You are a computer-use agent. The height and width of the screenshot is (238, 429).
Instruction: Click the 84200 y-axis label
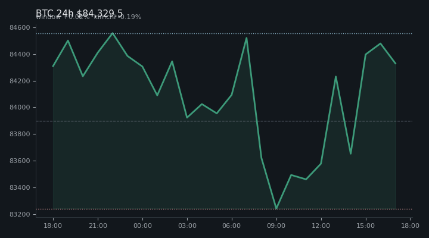(x=20, y=81)
